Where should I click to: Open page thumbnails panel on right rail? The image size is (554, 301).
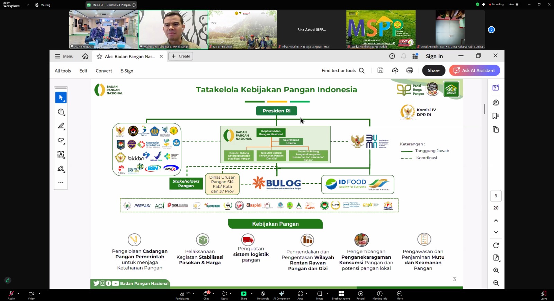(x=496, y=130)
